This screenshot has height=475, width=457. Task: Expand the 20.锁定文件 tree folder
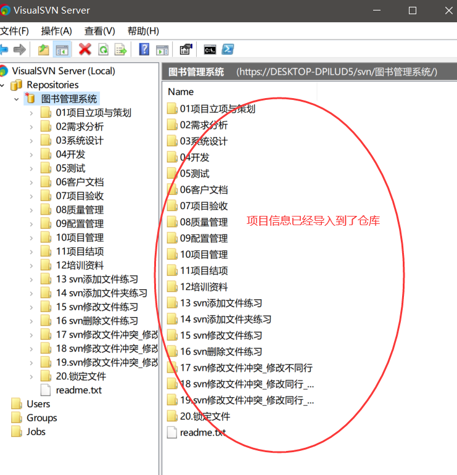pyautogui.click(x=31, y=377)
